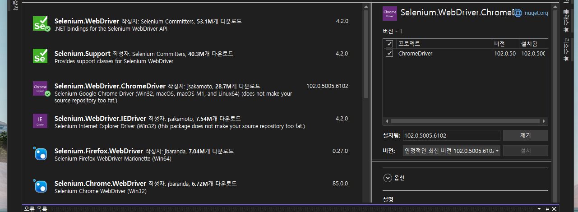Click the IEDriver package icon
Screen dimensions: 578x212
(41, 121)
